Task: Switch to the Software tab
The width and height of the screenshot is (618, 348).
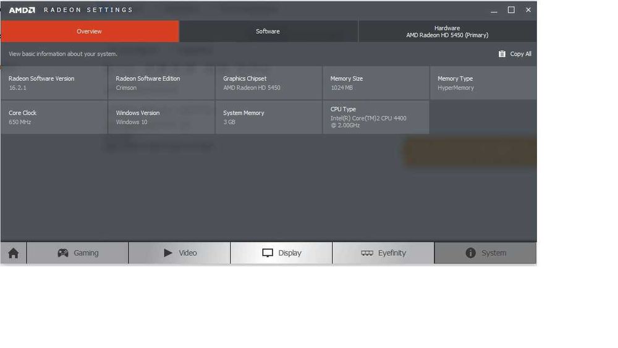Action: (x=268, y=31)
